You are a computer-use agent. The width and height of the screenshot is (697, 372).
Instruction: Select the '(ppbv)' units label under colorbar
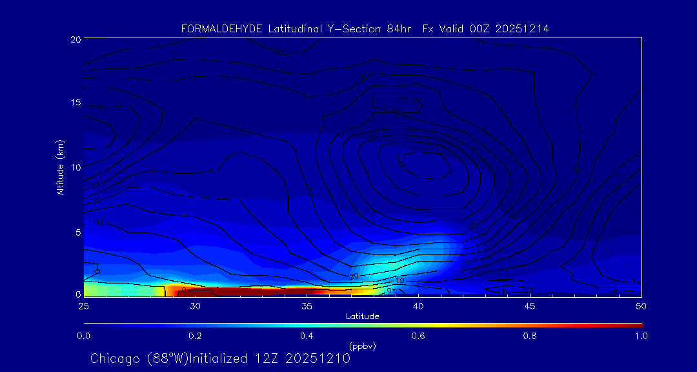(x=363, y=346)
